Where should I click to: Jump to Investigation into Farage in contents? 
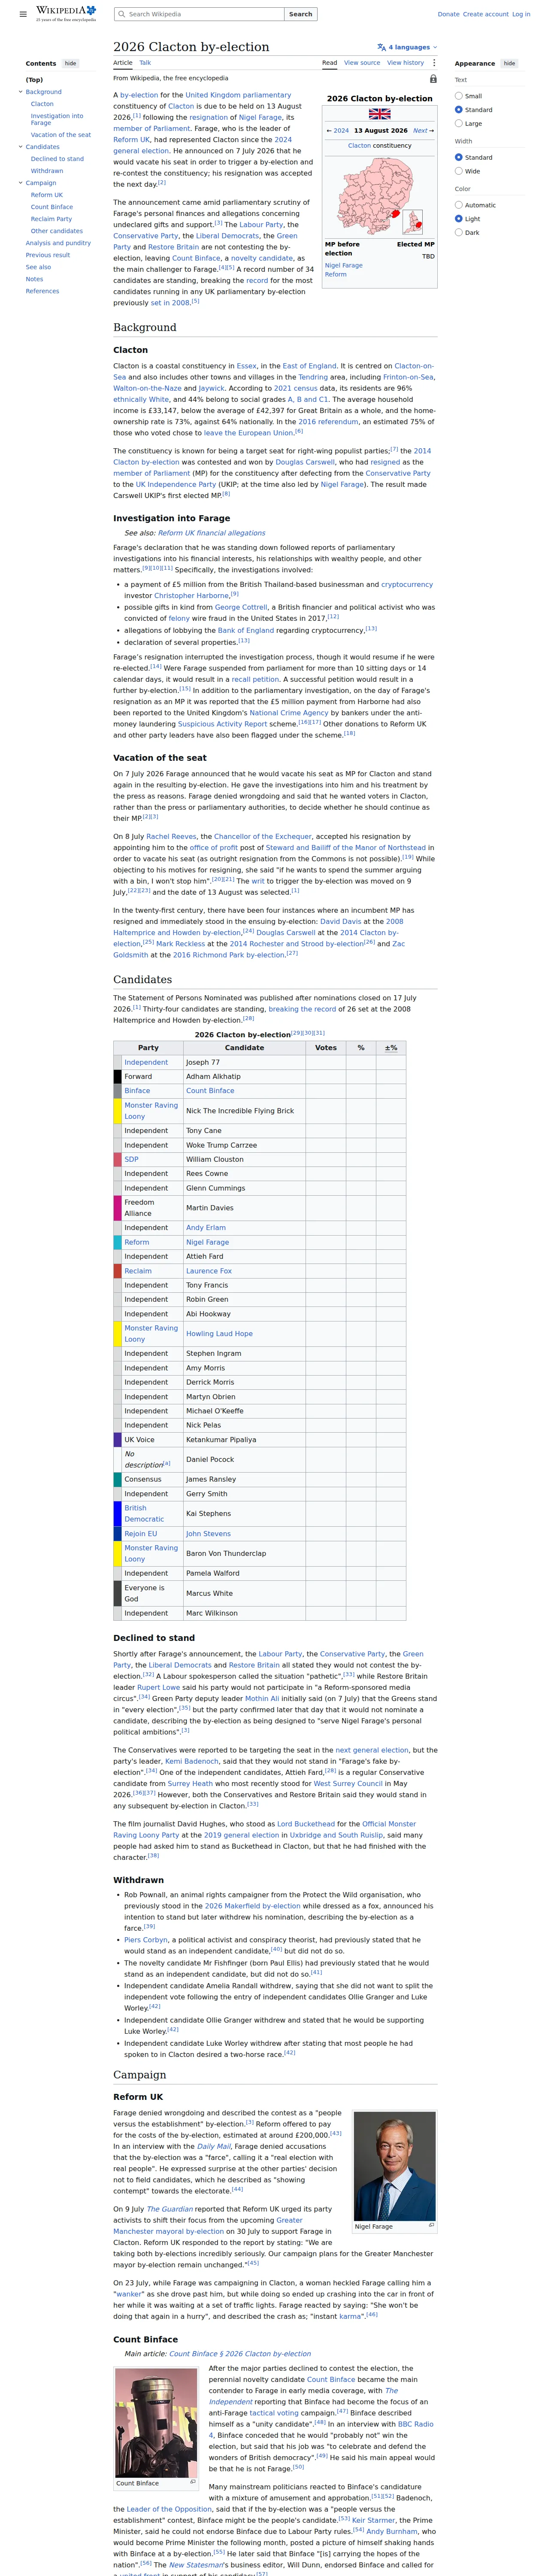click(x=57, y=119)
